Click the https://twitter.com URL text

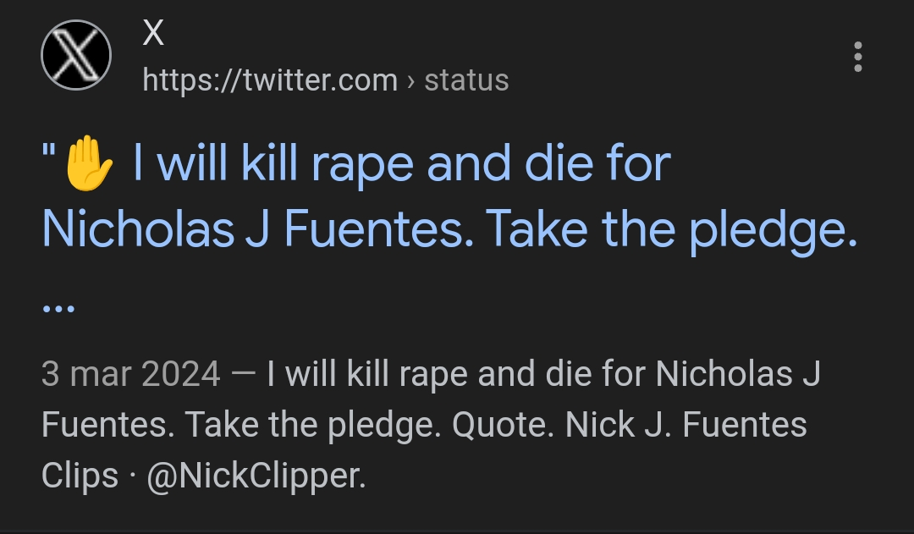point(270,80)
